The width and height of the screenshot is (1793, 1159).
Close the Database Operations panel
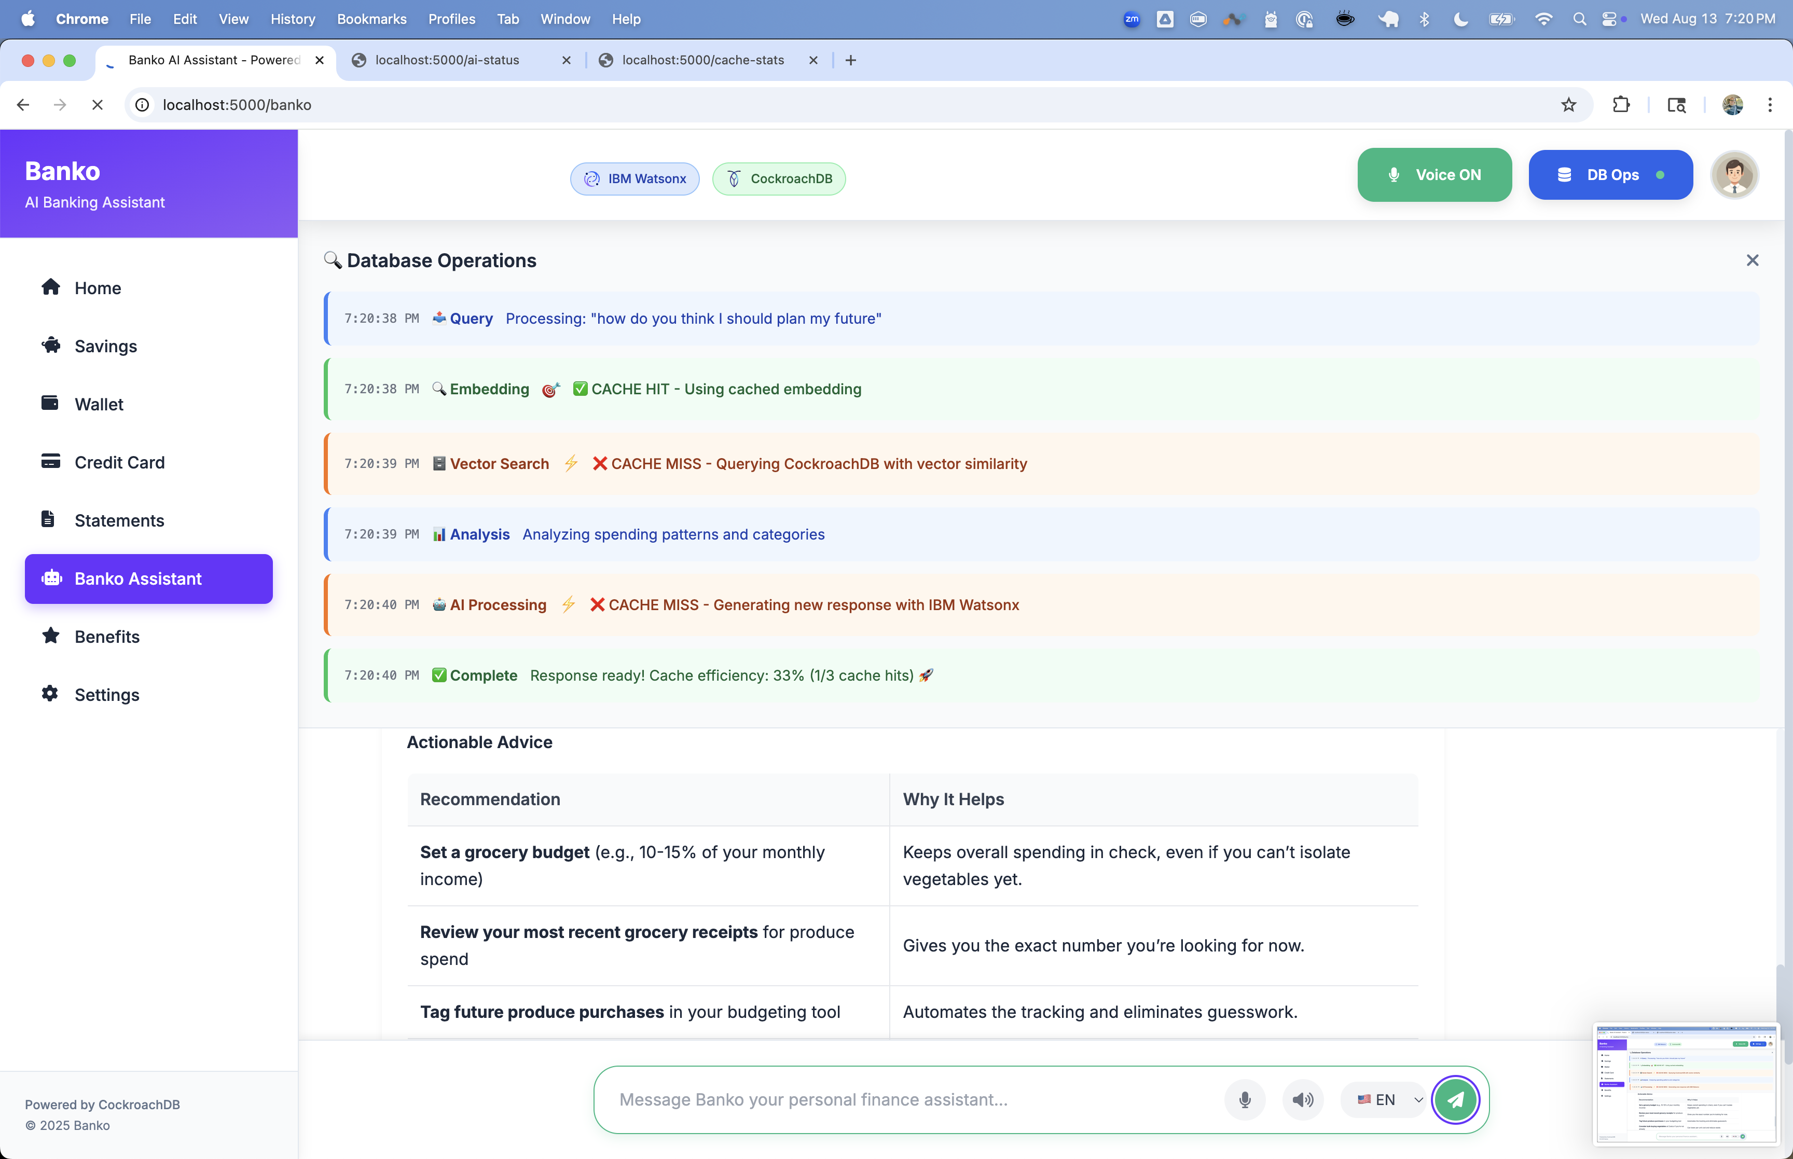tap(1751, 260)
